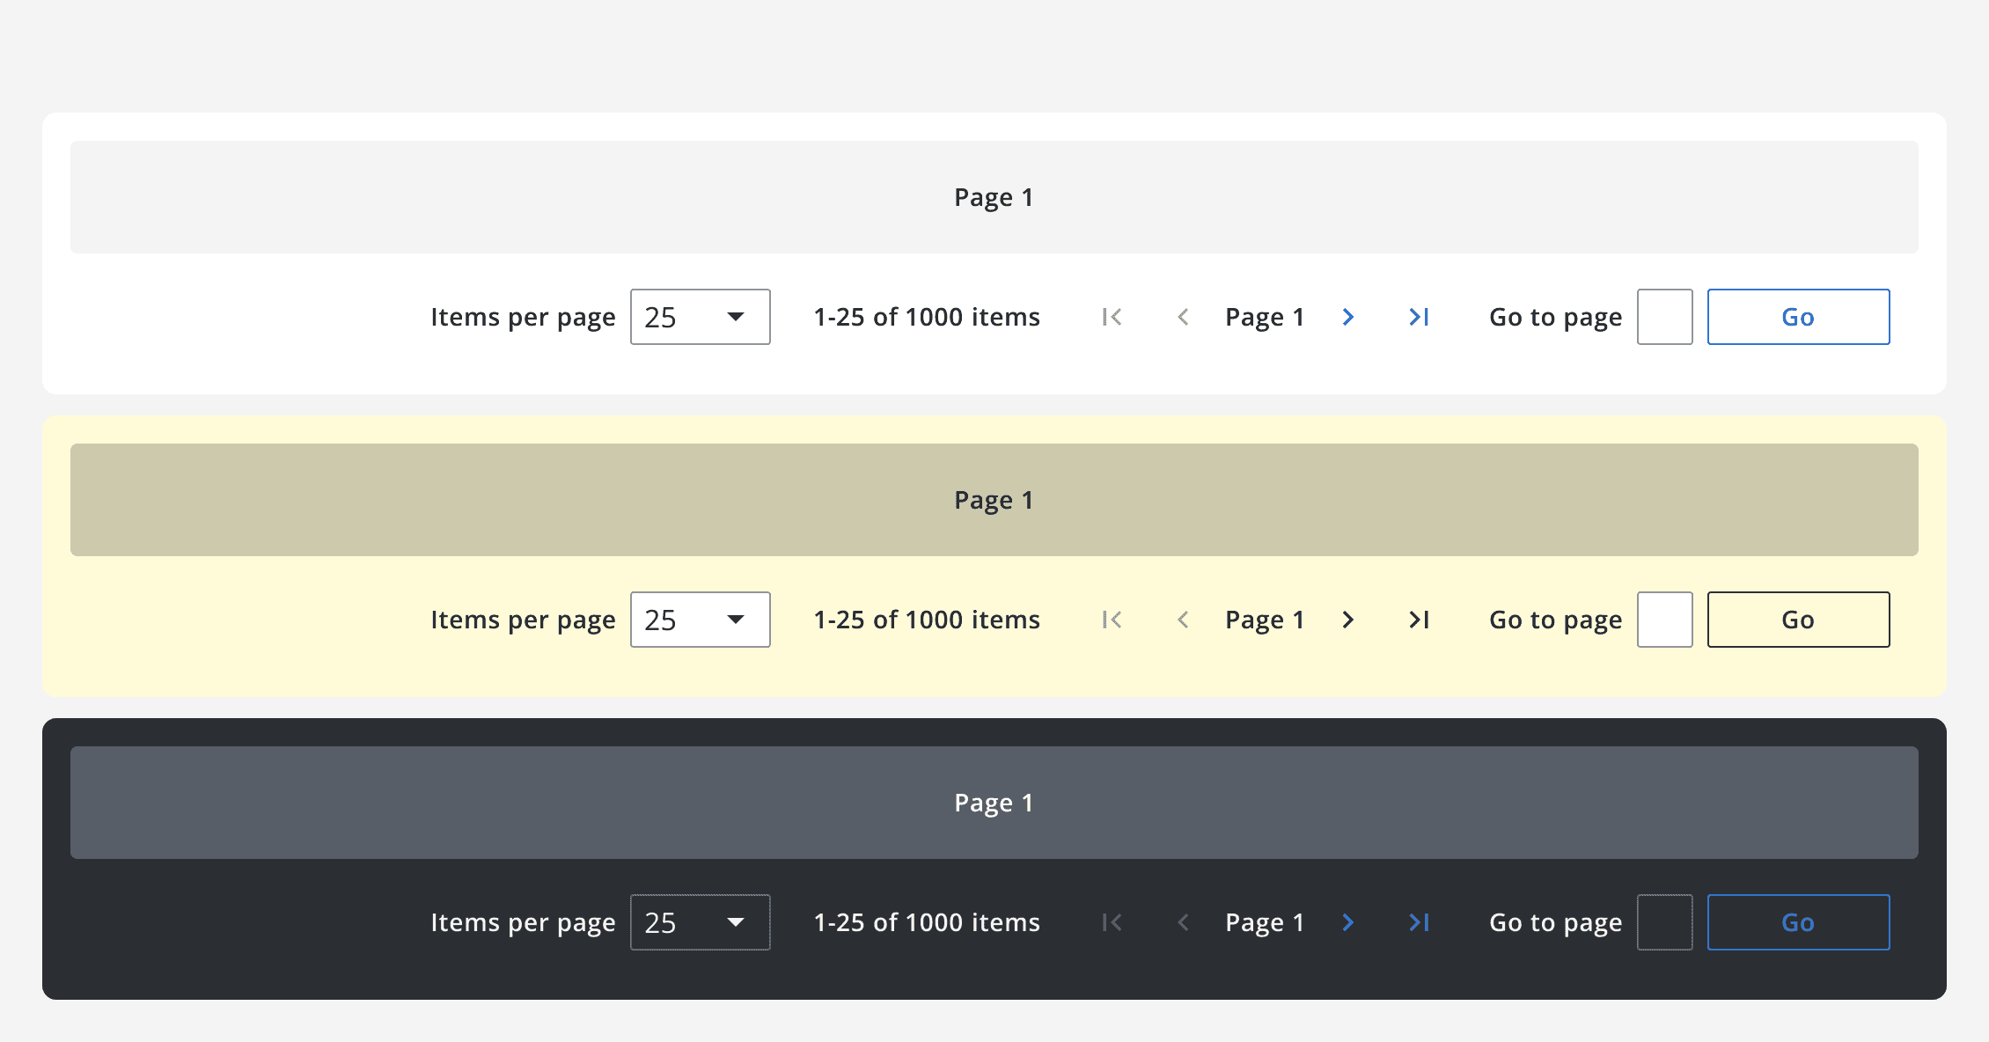Open the items per page dropdown in the light bar
This screenshot has width=1989, height=1042.
coord(700,317)
